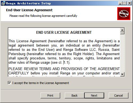Click the Print button

pos(50,96)
